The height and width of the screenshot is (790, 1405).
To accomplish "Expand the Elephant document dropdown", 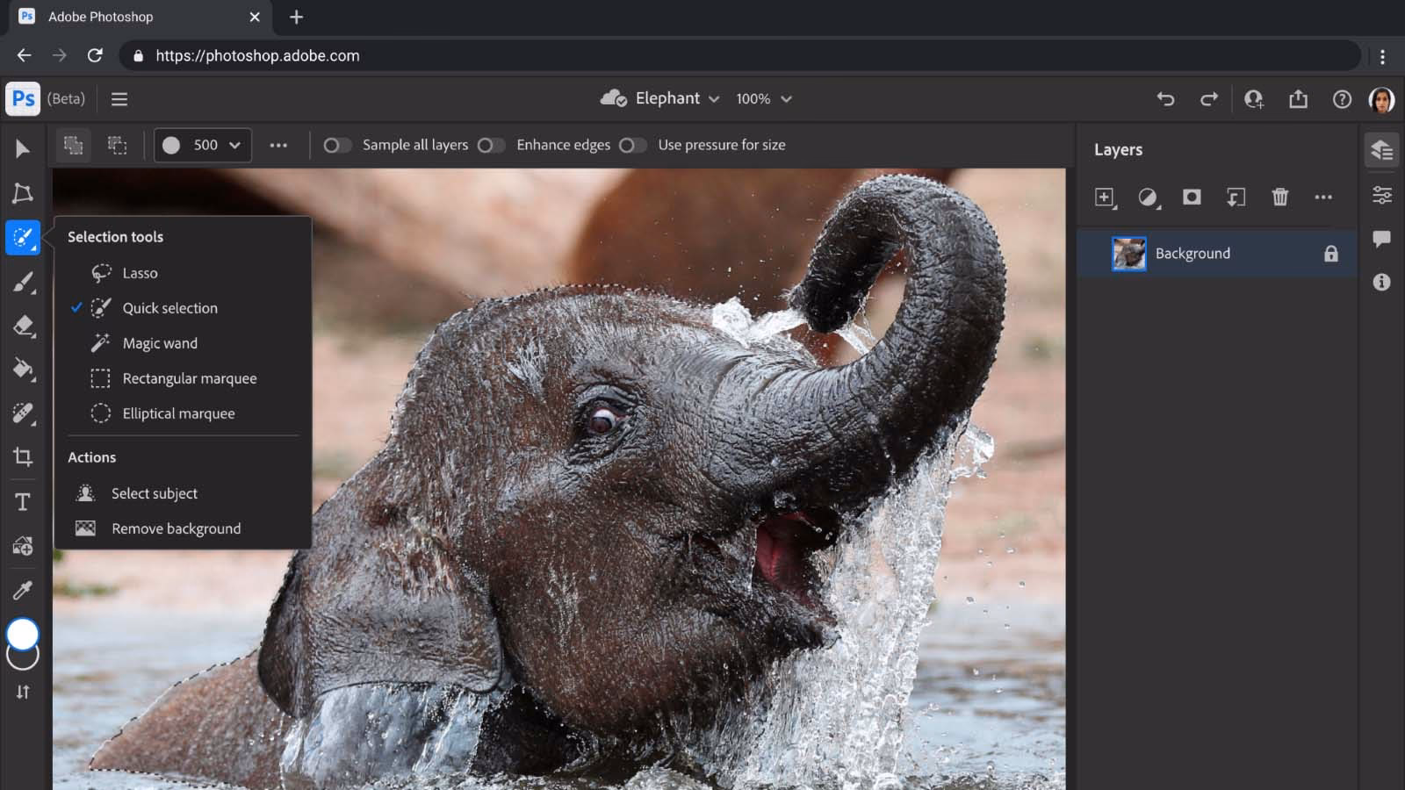I will (714, 98).
